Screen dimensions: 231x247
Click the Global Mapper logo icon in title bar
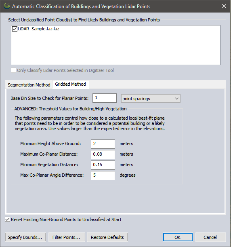(7, 6)
